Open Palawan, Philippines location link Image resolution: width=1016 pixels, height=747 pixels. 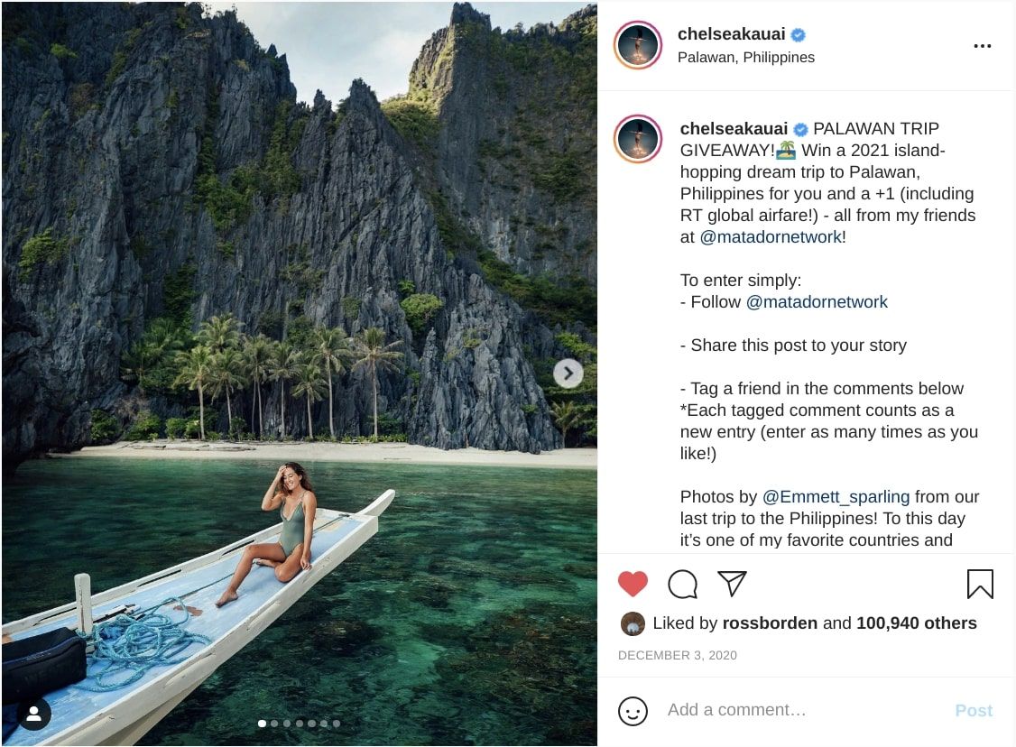coord(745,57)
